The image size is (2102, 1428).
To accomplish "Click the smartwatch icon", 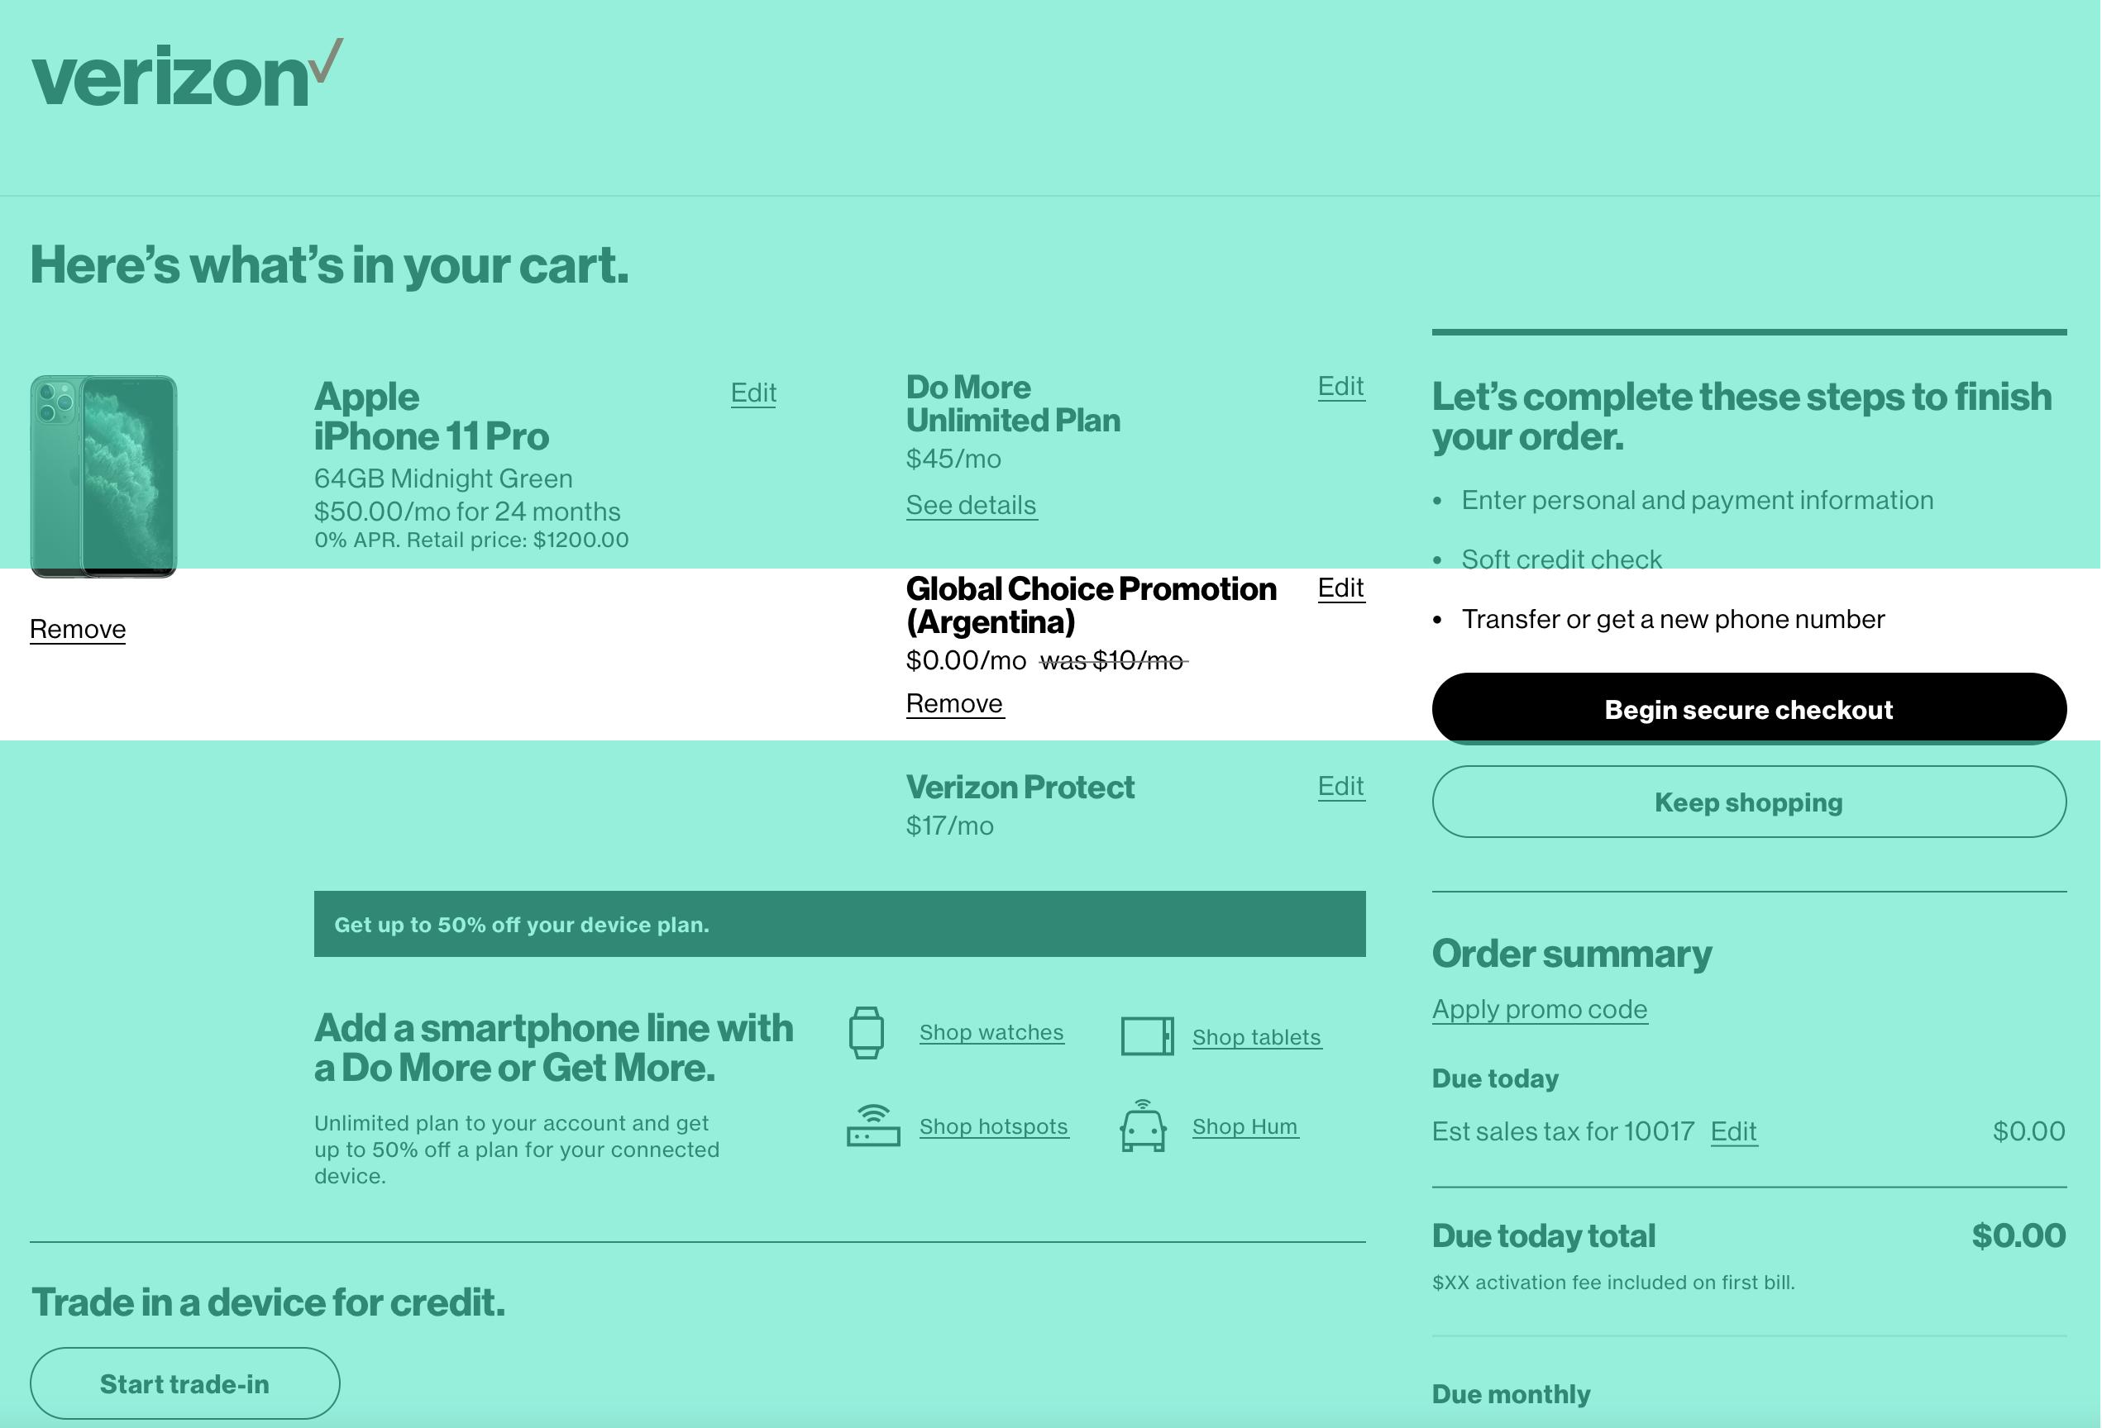I will 866,1032.
